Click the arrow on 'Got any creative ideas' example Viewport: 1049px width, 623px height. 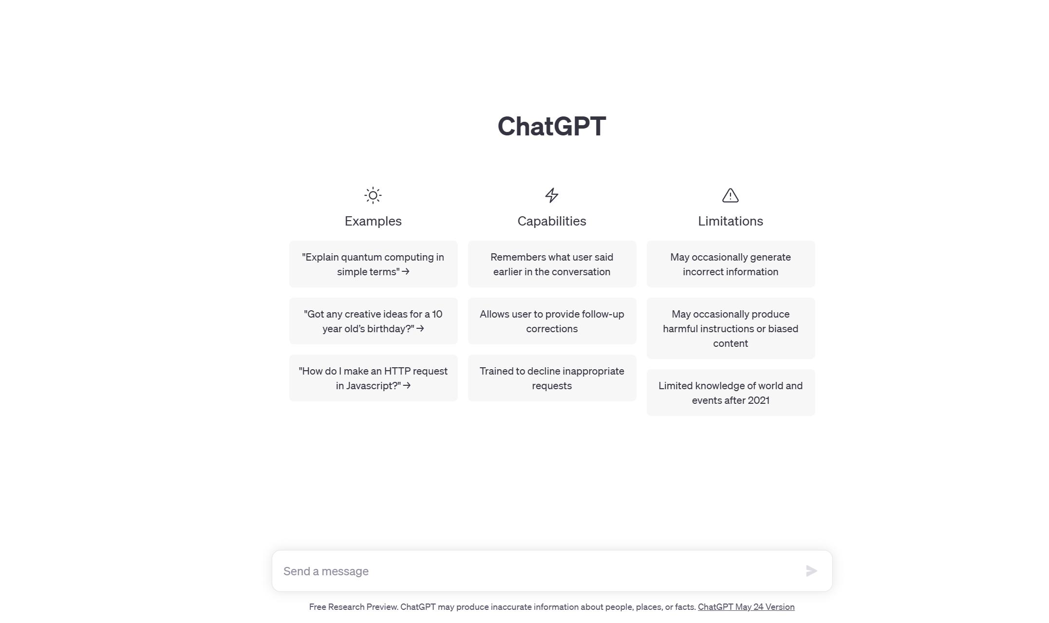421,329
